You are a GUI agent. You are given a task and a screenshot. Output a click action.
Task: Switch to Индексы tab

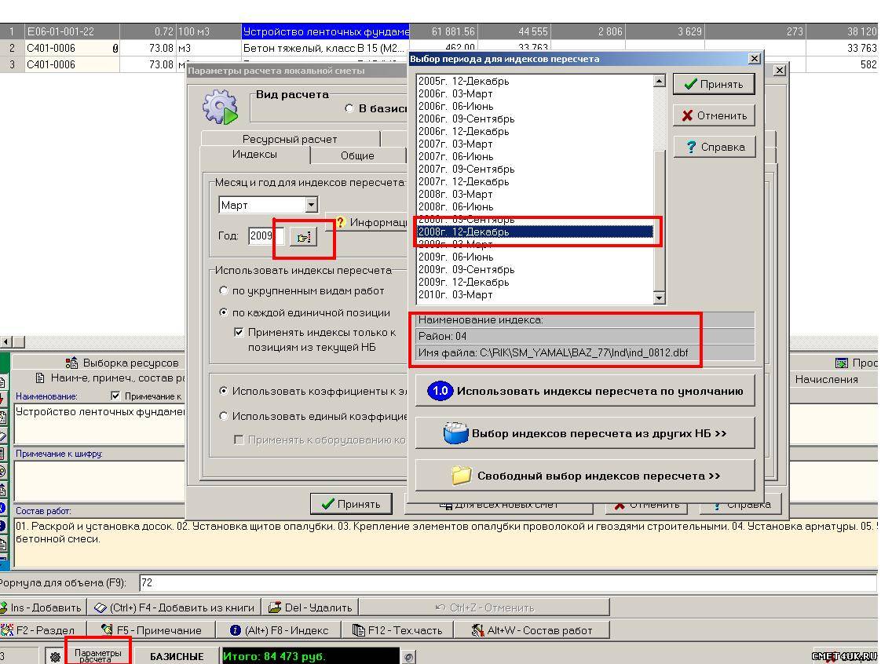pos(254,154)
